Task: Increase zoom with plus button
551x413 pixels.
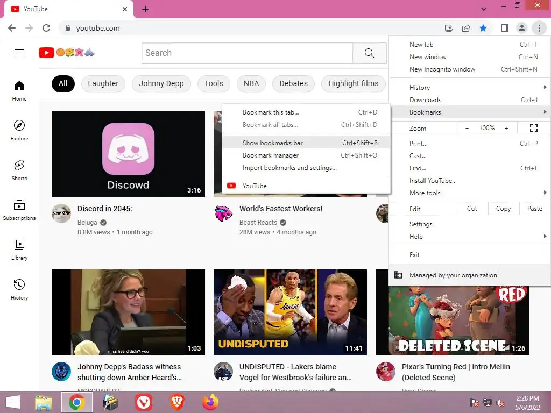Action: click(506, 128)
